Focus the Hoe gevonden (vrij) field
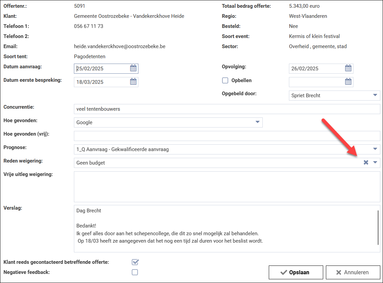 (x=227, y=136)
